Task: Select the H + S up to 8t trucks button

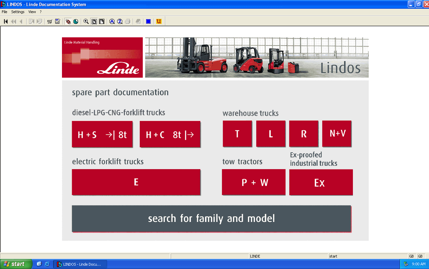Action: 102,134
